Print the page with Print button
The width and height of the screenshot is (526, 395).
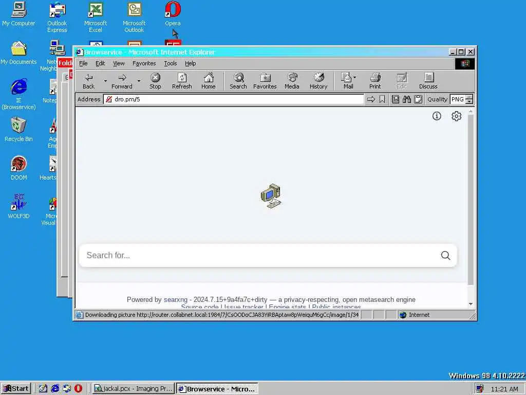375,81
